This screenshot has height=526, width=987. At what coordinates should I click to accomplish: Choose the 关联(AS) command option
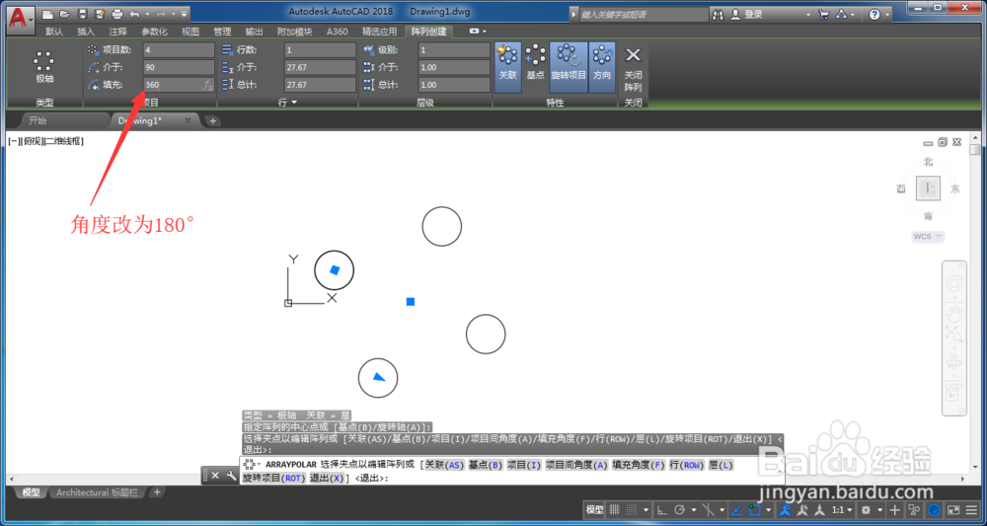(x=444, y=465)
